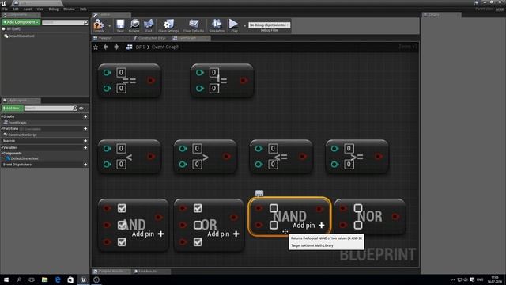Click the Windows Start button on taskbar

(6, 279)
